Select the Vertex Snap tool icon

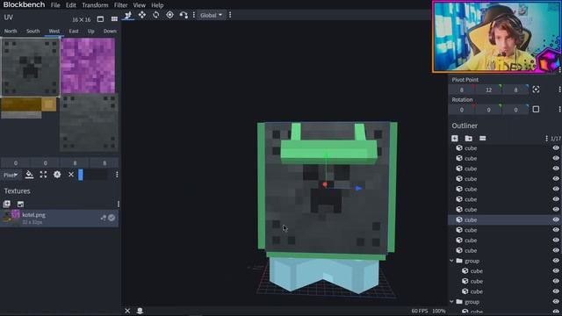point(184,15)
